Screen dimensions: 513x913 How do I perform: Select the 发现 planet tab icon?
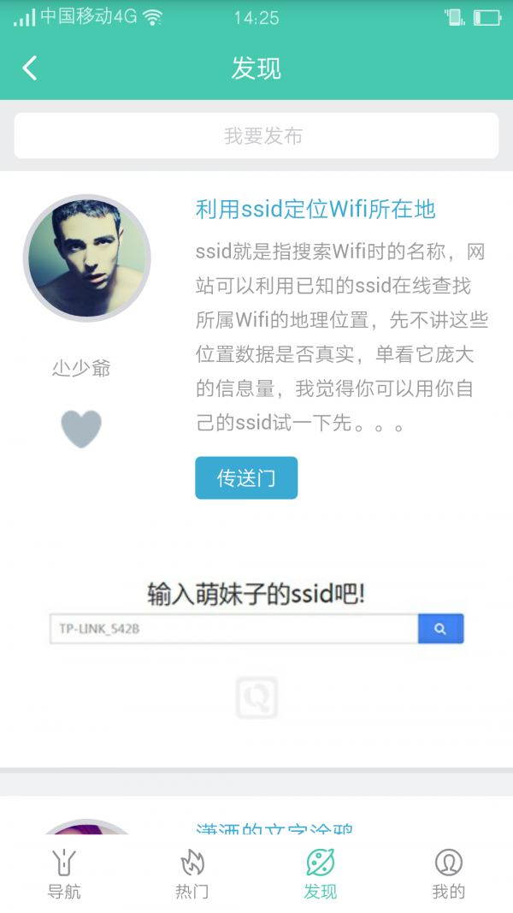click(x=321, y=863)
